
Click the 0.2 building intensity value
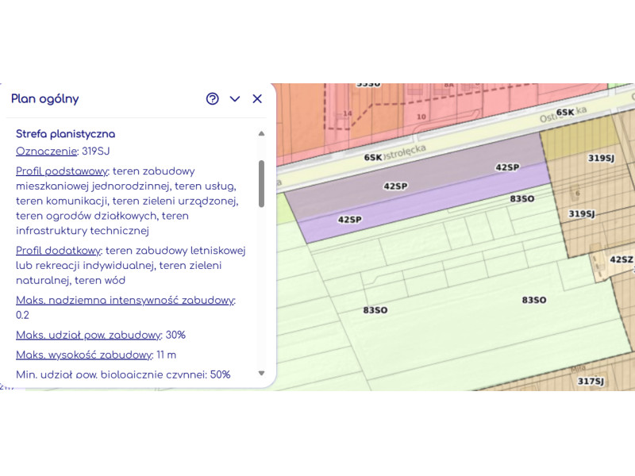click(x=22, y=315)
